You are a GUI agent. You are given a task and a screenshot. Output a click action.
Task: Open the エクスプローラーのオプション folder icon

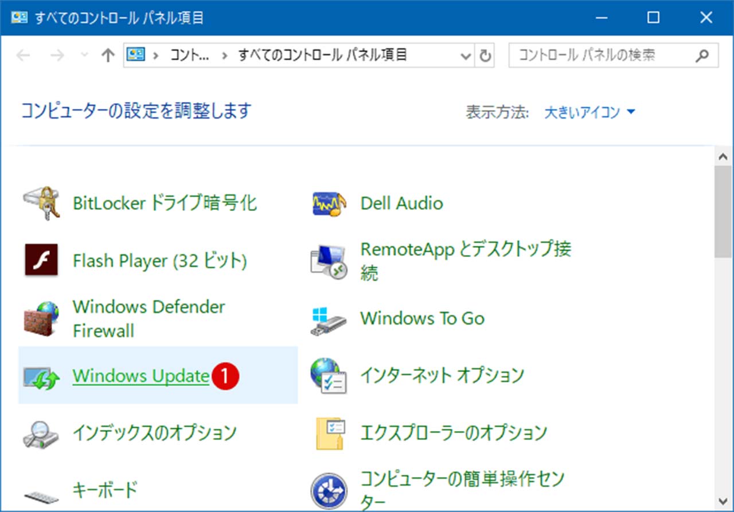pyautogui.click(x=330, y=433)
